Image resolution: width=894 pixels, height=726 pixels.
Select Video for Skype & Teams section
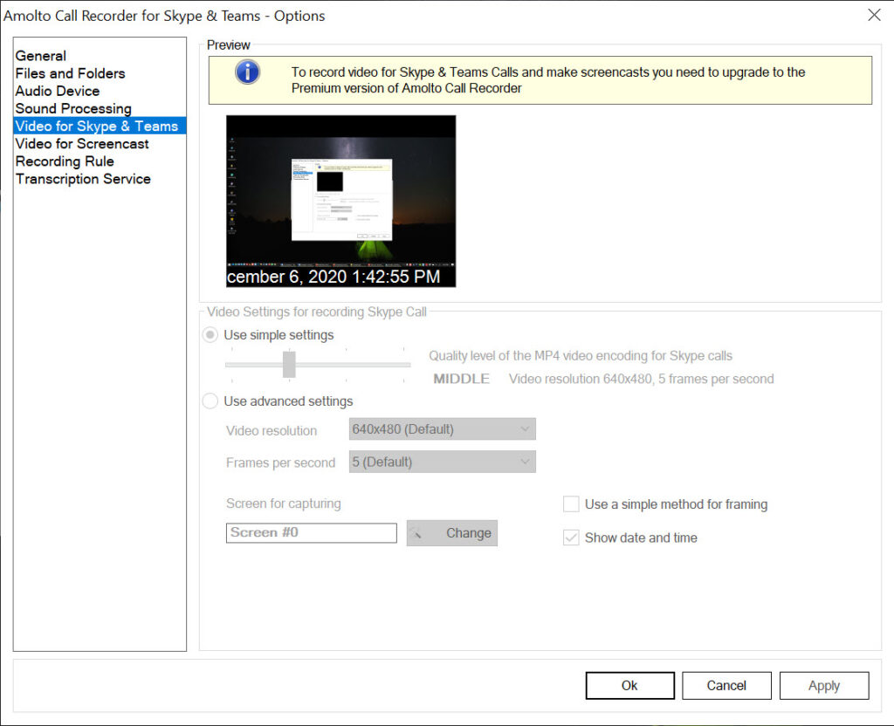(x=100, y=126)
